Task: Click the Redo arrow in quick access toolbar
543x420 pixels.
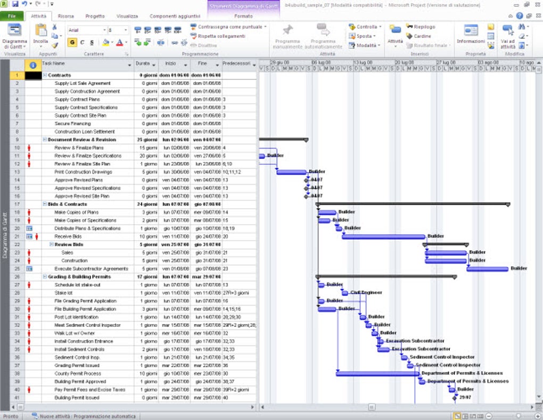Action: click(x=38, y=4)
